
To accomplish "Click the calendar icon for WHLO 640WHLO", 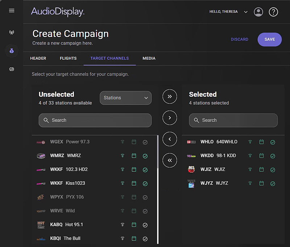I will point(261,142).
